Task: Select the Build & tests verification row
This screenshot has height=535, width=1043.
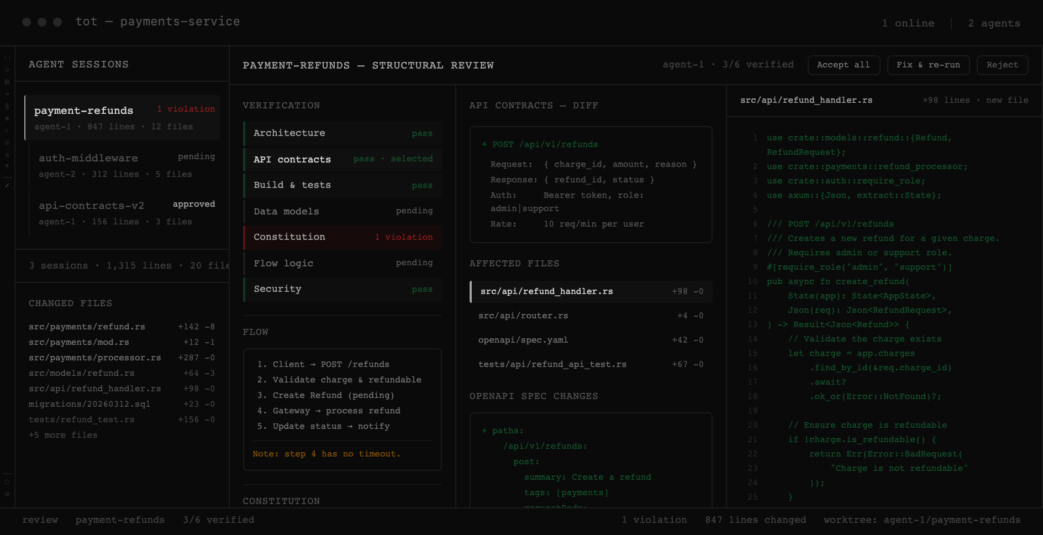Action: click(x=343, y=185)
